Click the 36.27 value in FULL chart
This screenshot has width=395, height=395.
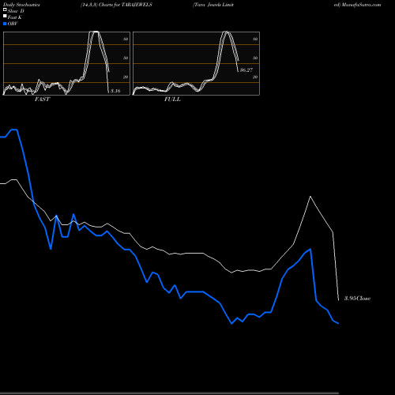246,70
